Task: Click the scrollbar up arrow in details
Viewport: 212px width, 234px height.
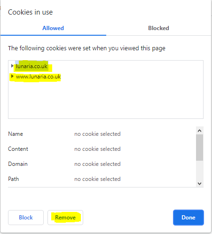Action: tap(199, 131)
